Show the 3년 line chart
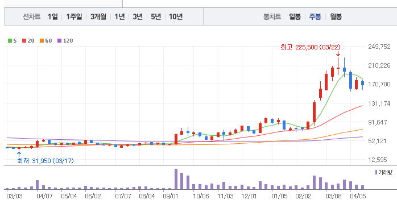The height and width of the screenshot is (208, 397). 138,16
